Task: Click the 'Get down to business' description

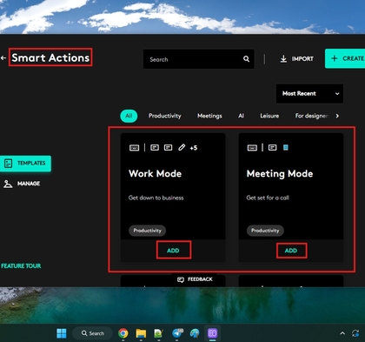Action: point(156,198)
